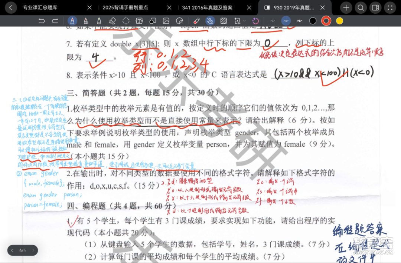The height and width of the screenshot is (263, 401).
Task: Toggle split view layout button
Action: coord(375,7)
